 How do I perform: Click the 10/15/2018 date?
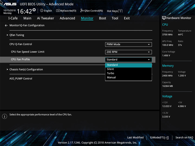coord(9,11)
